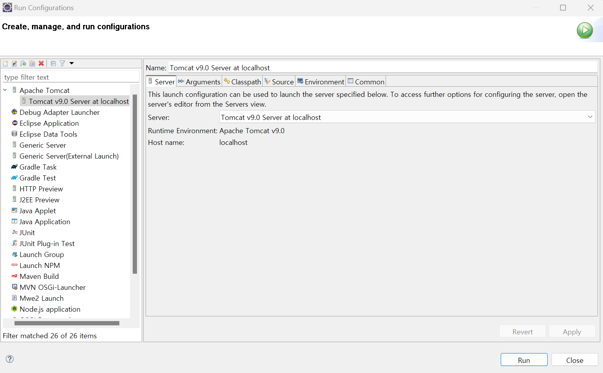Open the Classpath tab
Viewport: 603px width, 373px height.
pyautogui.click(x=242, y=82)
